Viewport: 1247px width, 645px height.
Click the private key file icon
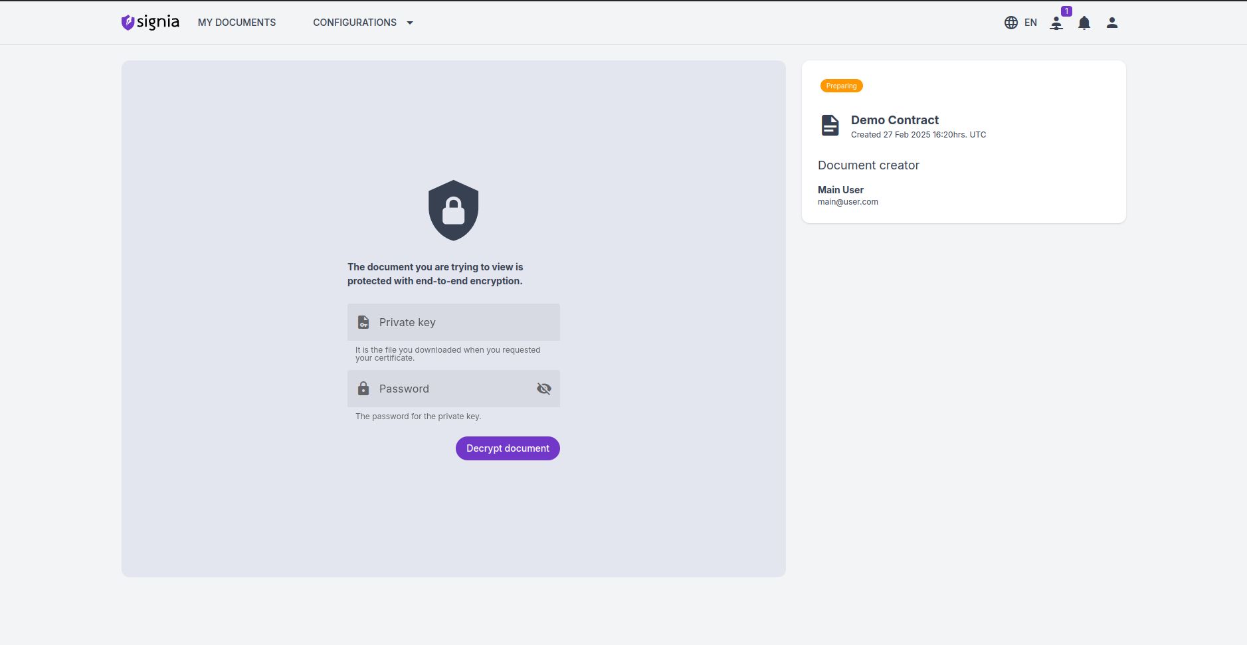(x=363, y=322)
